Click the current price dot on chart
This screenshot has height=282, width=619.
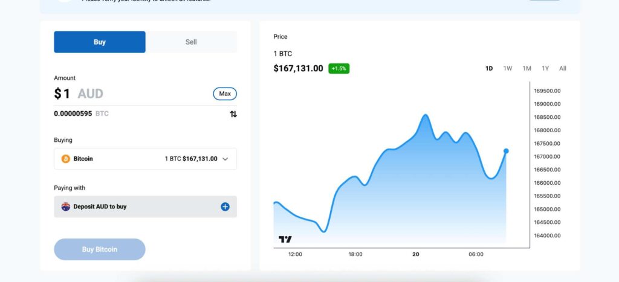(506, 151)
